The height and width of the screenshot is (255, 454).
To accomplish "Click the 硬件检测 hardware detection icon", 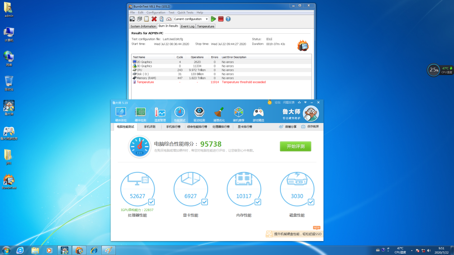I will (x=140, y=114).
